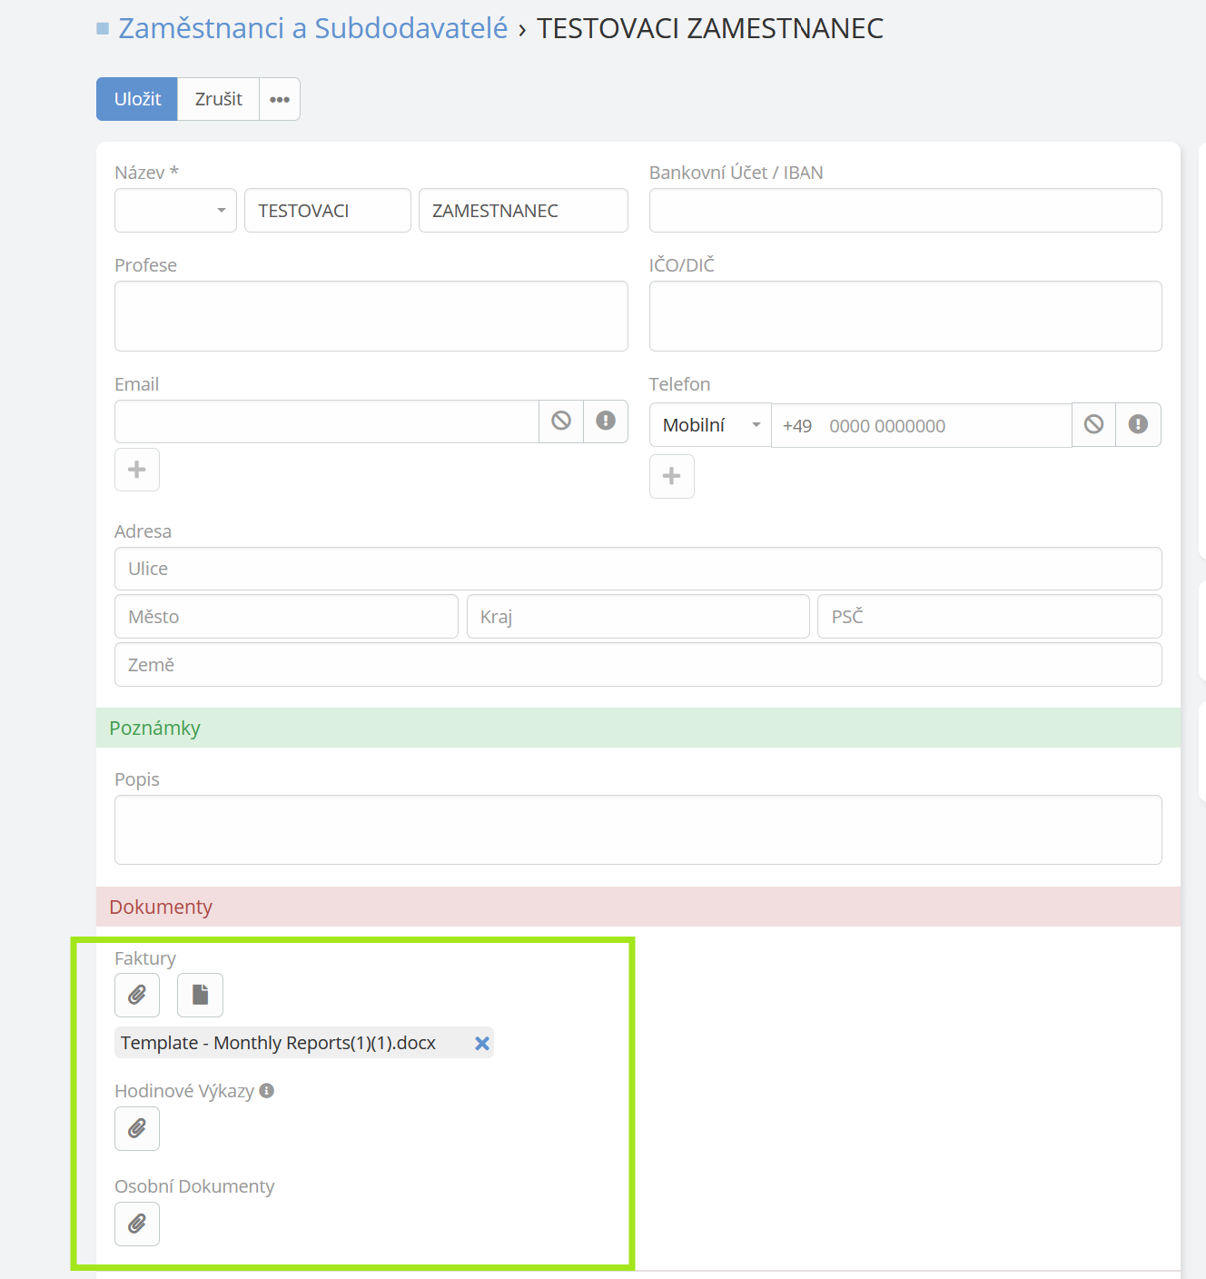1206x1279 pixels.
Task: Toggle the opt-out ban icon for Email
Action: point(561,421)
